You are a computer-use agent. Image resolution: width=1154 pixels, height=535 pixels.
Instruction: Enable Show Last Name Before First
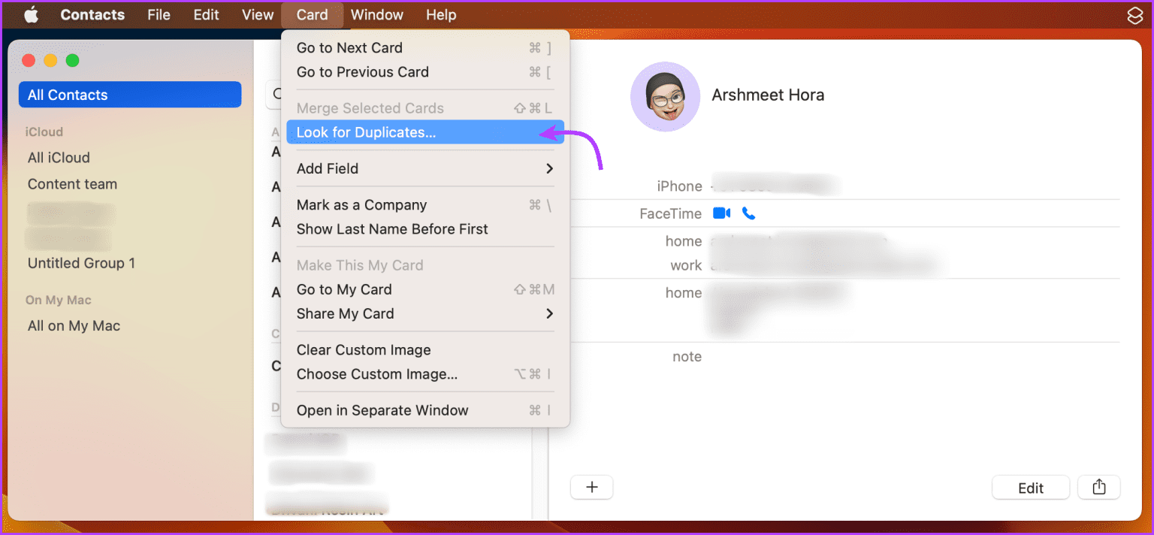pyautogui.click(x=392, y=229)
